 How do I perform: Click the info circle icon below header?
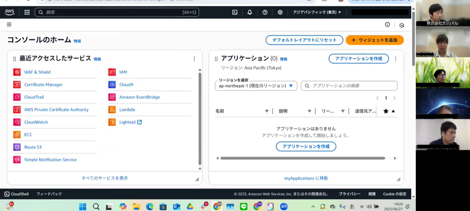387,24
